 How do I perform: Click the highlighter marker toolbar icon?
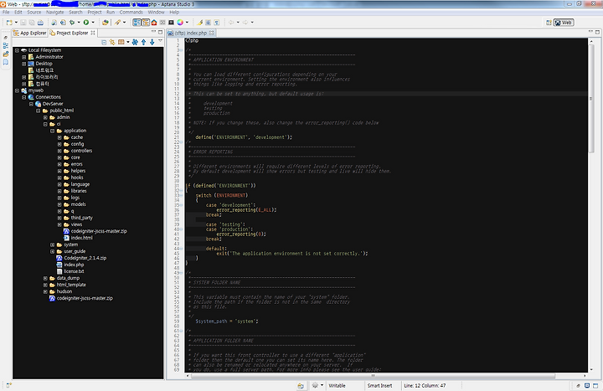[x=200, y=23]
